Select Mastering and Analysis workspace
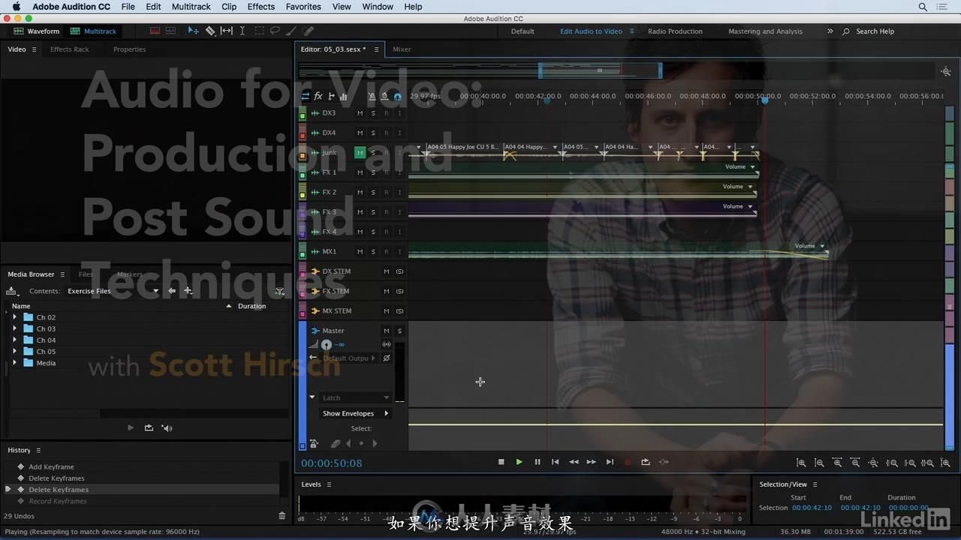 click(765, 31)
